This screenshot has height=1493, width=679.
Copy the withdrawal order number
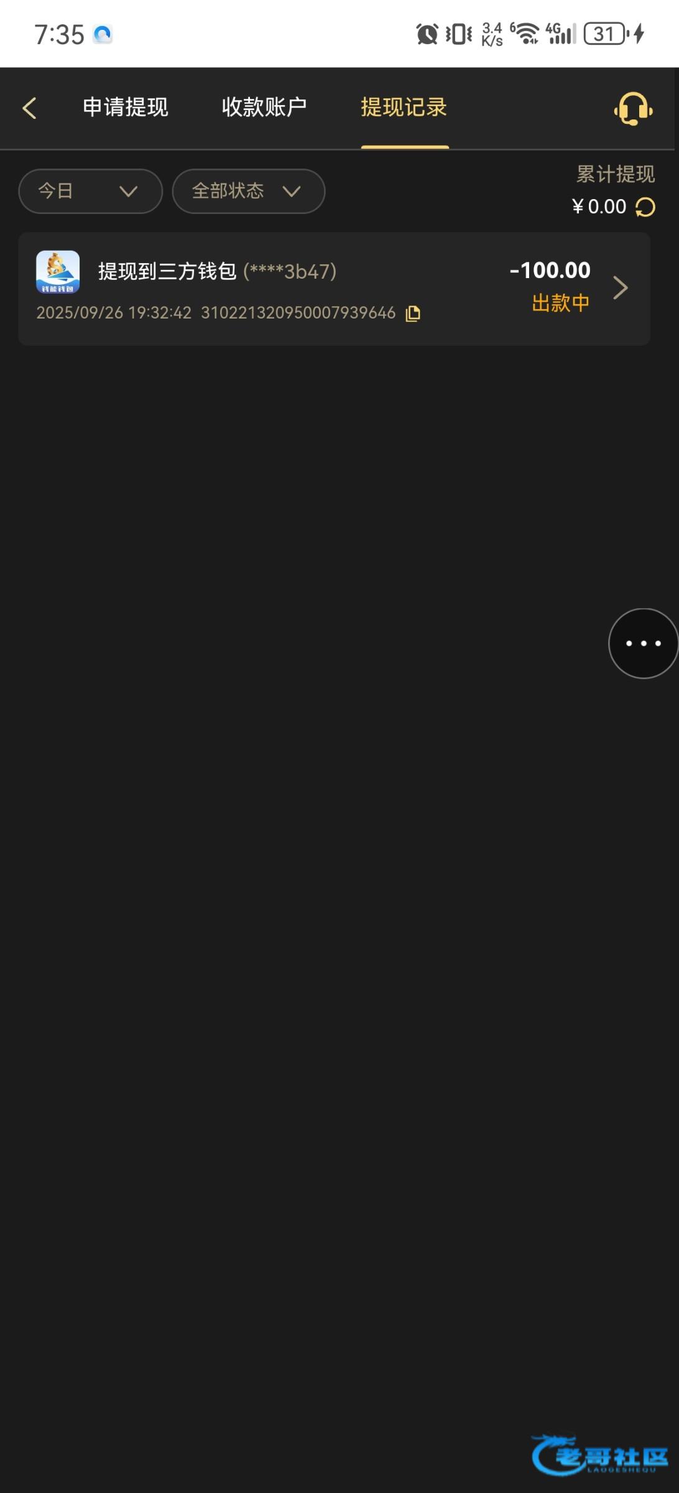[x=413, y=314]
